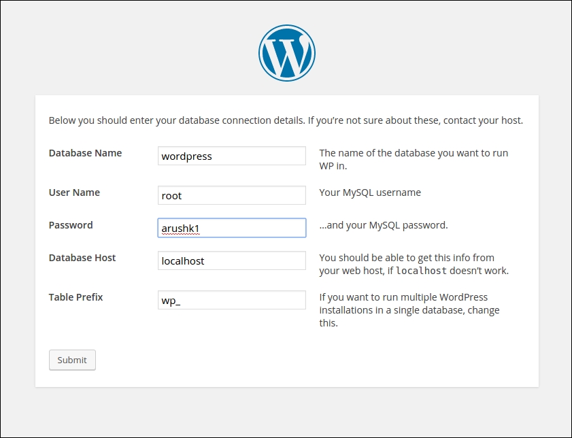The image size is (572, 438).
Task: Select the User Name field containing root
Action: [232, 195]
